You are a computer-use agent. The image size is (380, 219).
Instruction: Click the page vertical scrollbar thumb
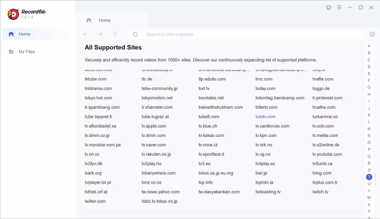click(376, 180)
